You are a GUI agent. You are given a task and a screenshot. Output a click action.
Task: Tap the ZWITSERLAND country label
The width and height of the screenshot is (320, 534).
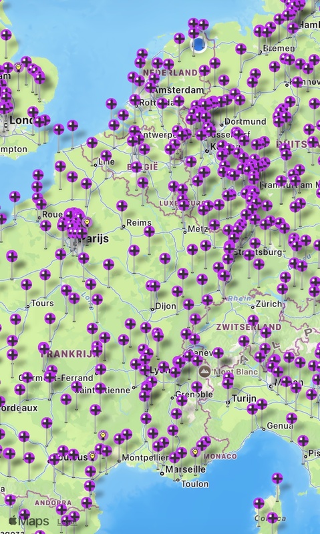(249, 327)
